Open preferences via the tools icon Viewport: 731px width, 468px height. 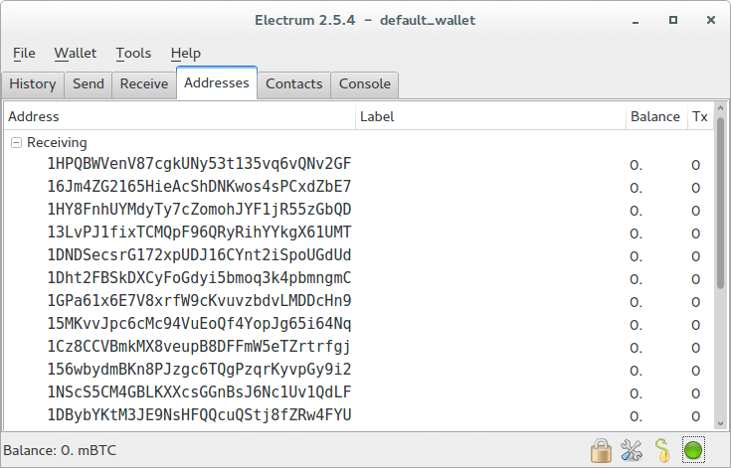(632, 450)
